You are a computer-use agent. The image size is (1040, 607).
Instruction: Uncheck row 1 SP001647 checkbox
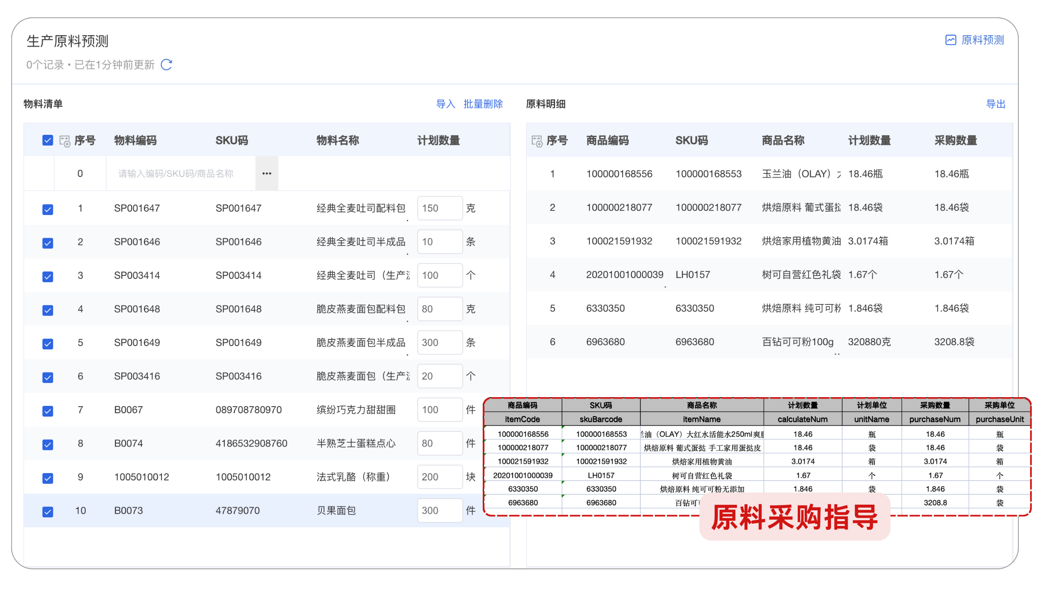coord(48,209)
